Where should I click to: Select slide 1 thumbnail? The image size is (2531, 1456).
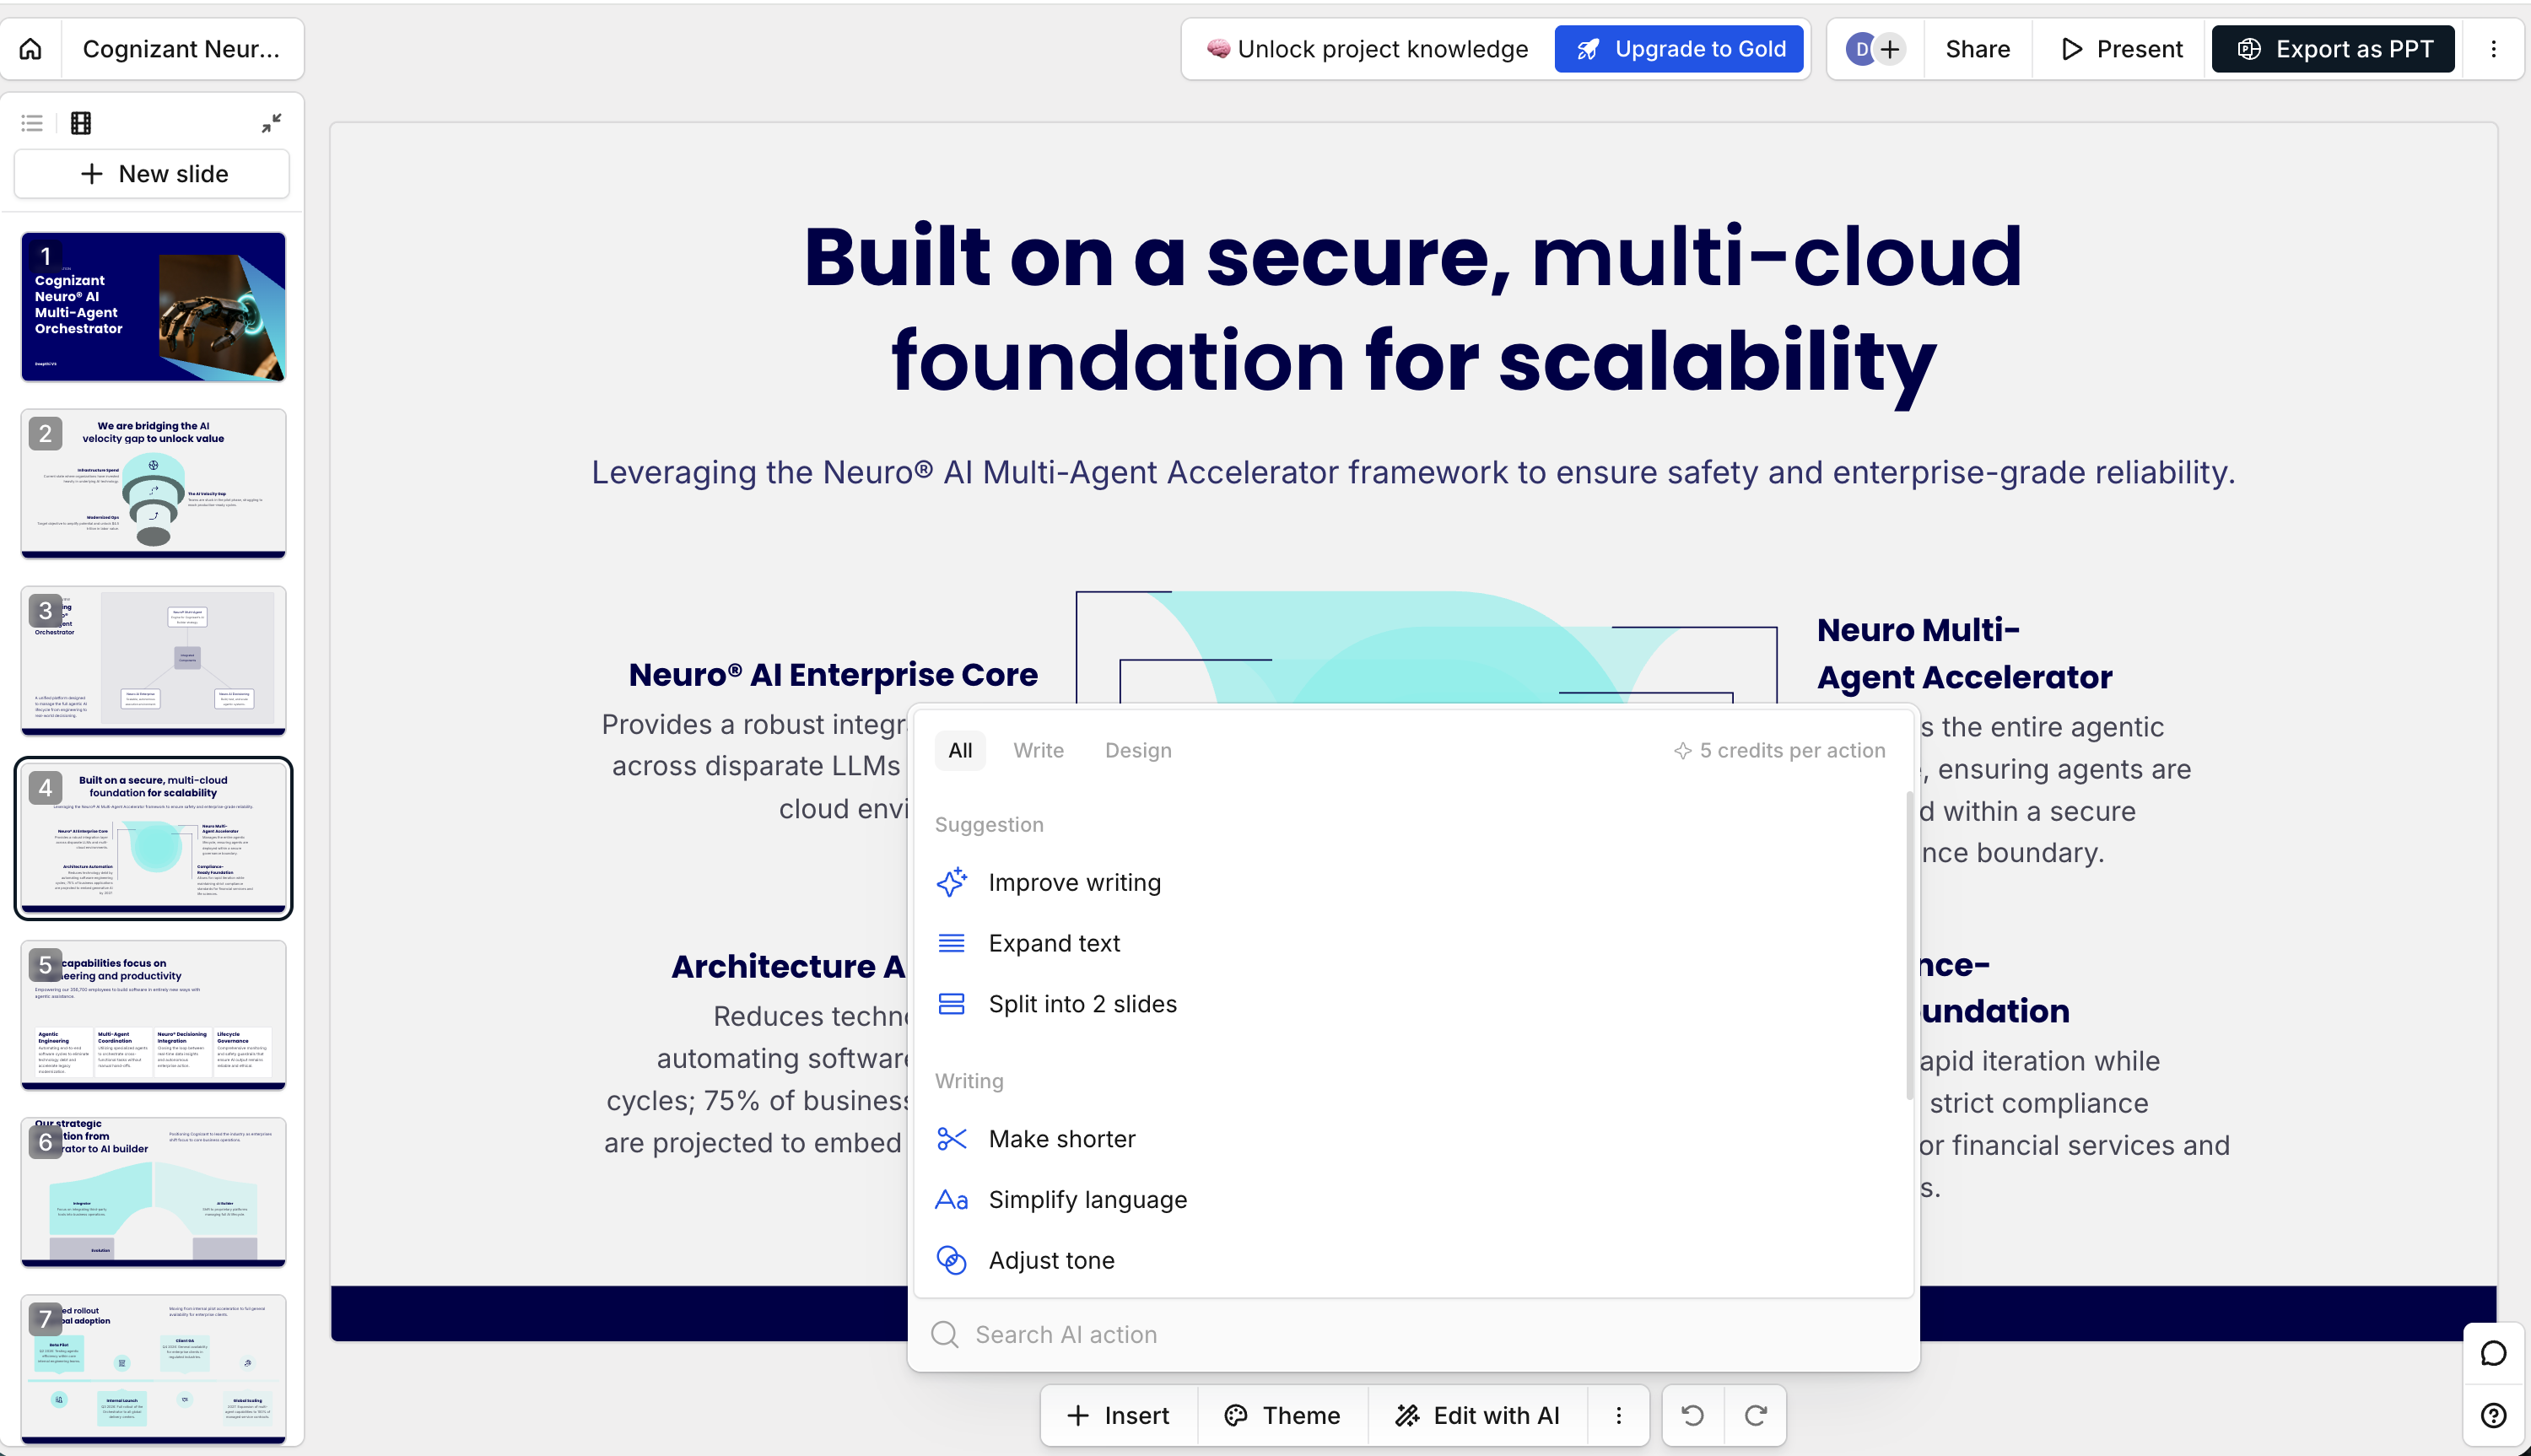pos(153,307)
